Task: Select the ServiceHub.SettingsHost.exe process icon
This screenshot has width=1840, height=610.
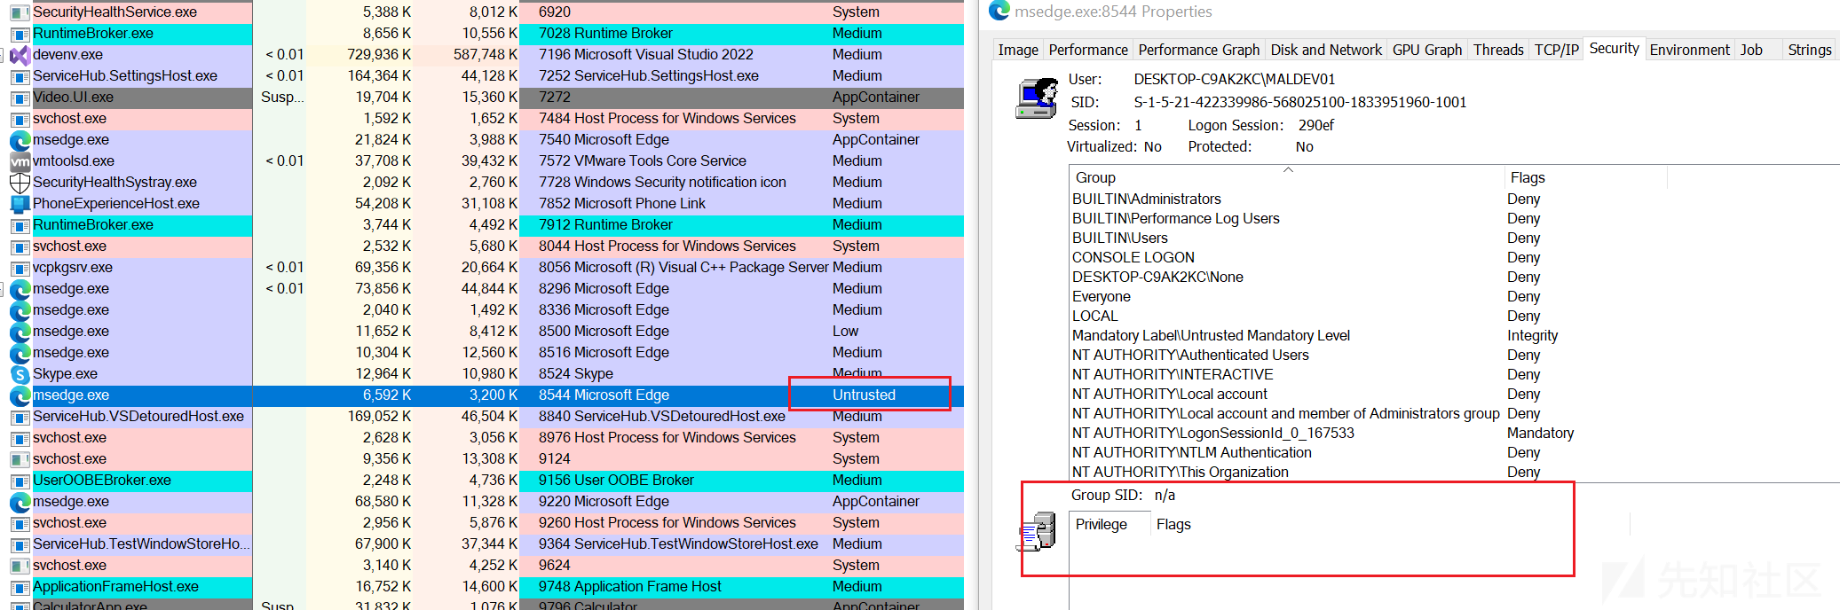Action: (x=20, y=76)
